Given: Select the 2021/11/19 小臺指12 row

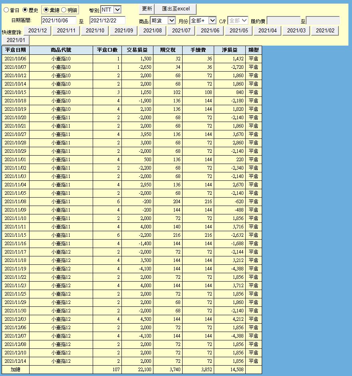Looking at the screenshot, I should tap(132, 269).
